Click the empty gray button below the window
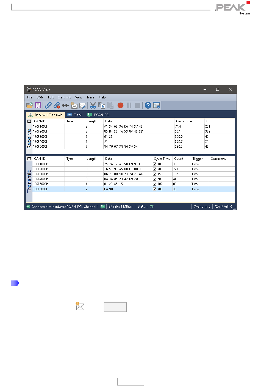Viewport: 261px width, 391px height. pyautogui.click(x=115, y=307)
